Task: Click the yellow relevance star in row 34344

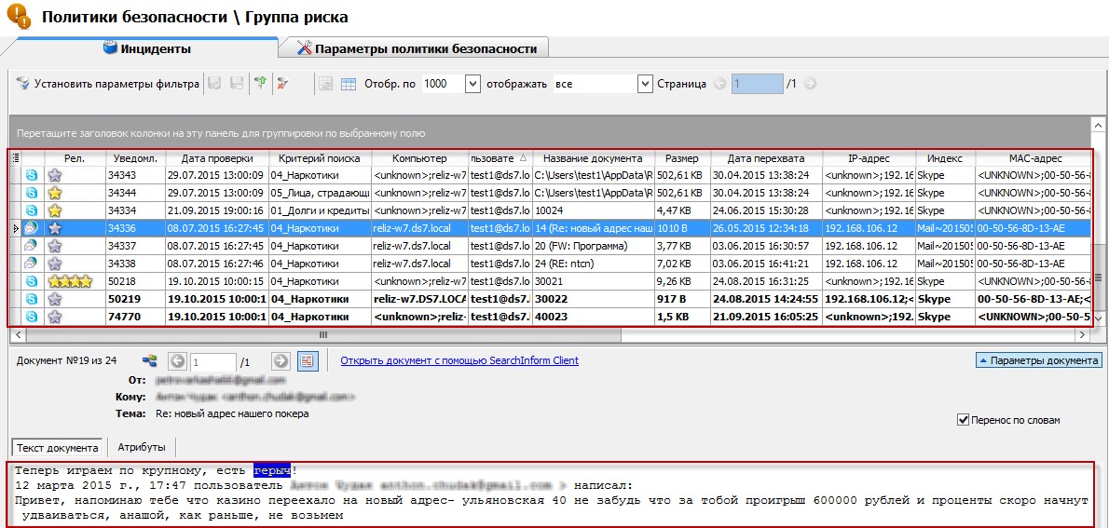Action: tap(54, 192)
